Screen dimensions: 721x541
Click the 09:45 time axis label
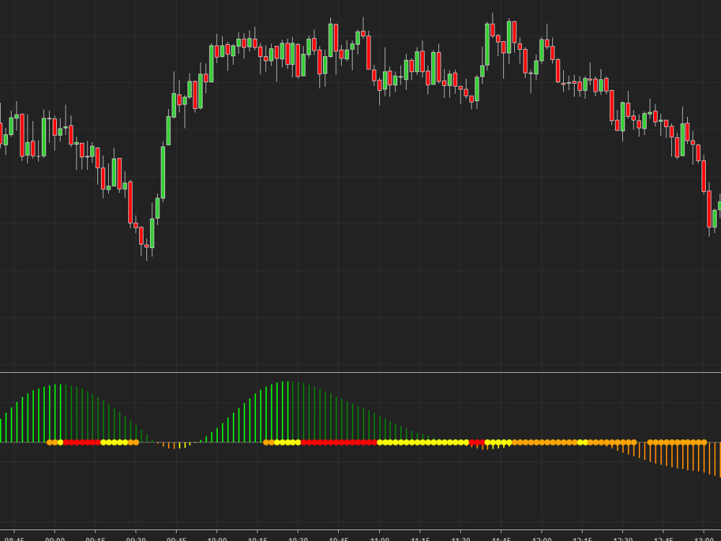coord(177,539)
